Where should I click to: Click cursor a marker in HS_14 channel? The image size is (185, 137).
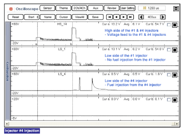(x=36, y=44)
